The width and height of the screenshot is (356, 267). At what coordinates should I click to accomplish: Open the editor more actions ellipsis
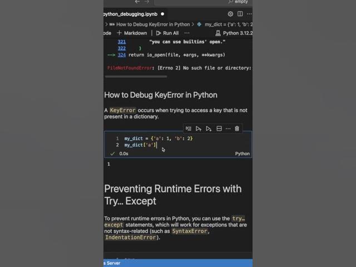coord(249,14)
